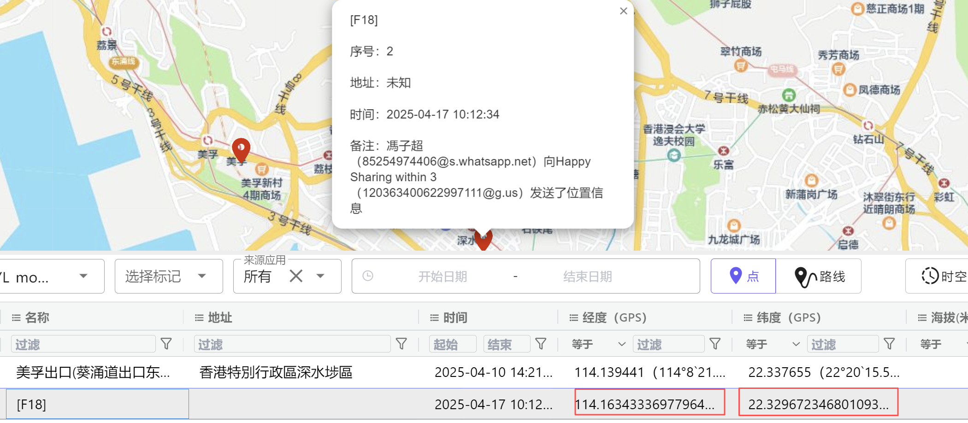Expand the 来源应用 dropdown arrow
The height and width of the screenshot is (423, 968).
click(x=320, y=276)
